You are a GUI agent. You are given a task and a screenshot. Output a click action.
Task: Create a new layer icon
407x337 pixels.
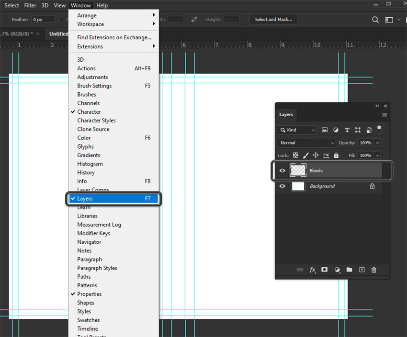click(x=362, y=270)
